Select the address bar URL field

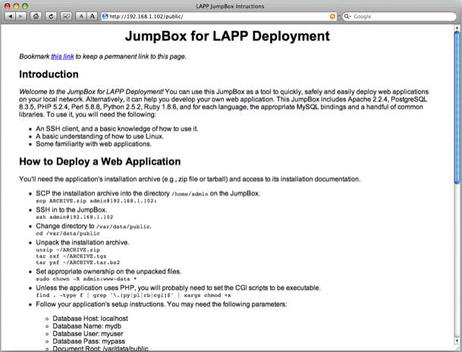pyautogui.click(x=218, y=17)
